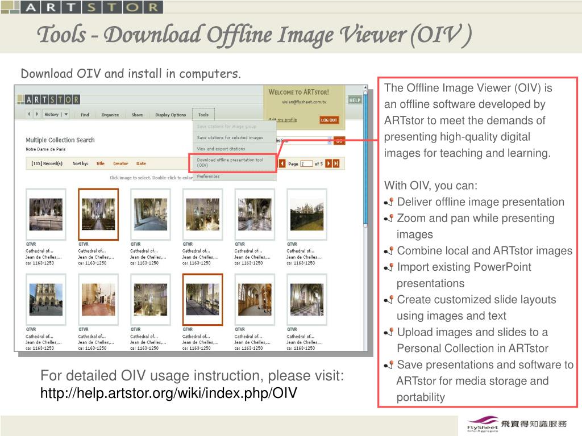This screenshot has height=436, width=582.
Task: Open the Share menu
Action: pos(137,115)
